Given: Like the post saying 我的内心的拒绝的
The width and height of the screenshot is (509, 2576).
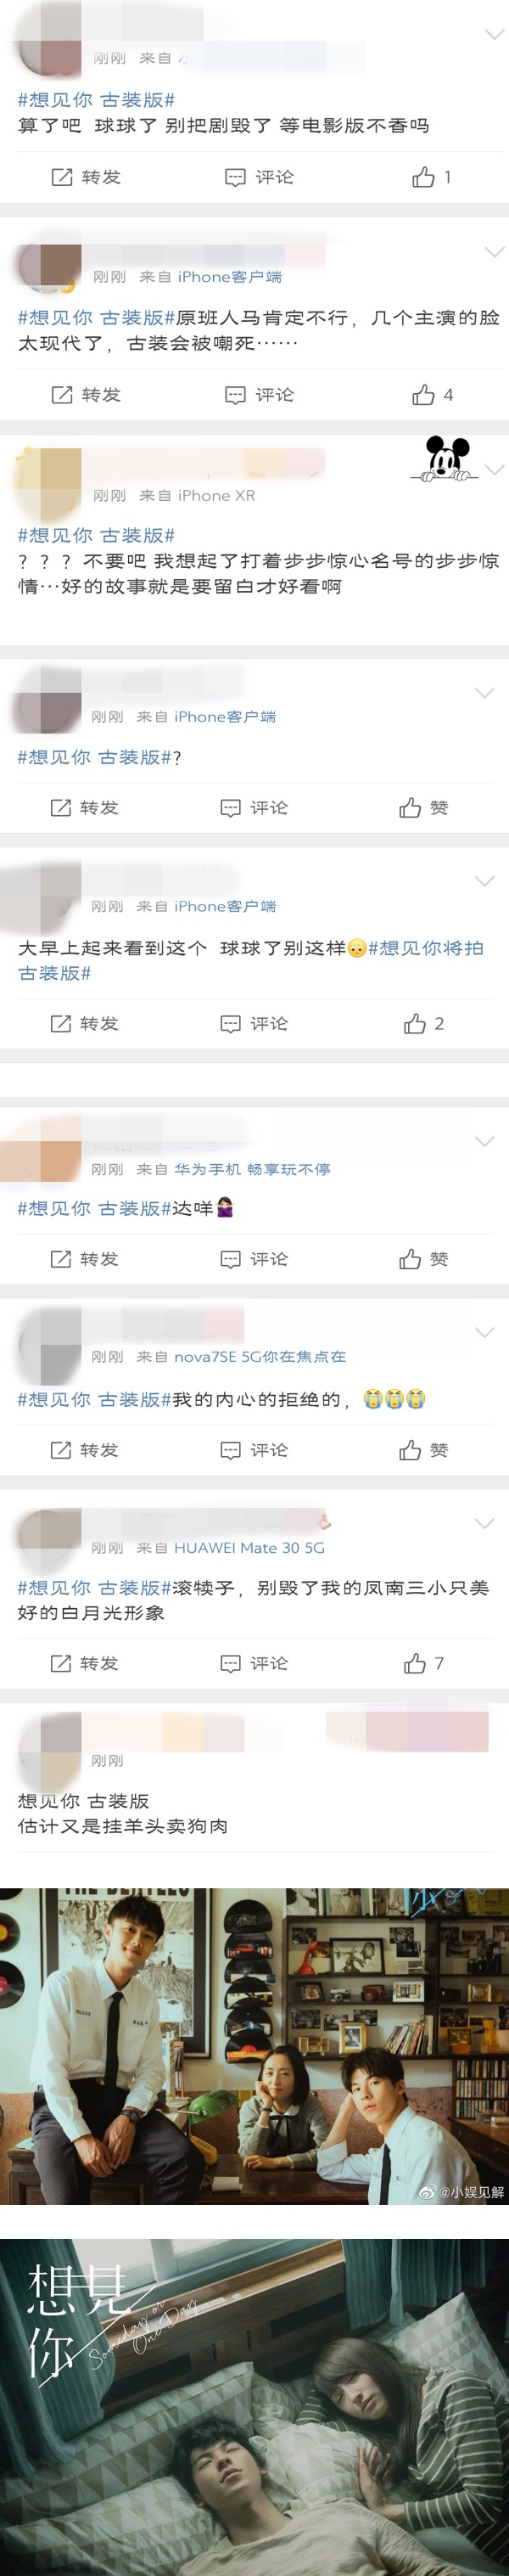Looking at the screenshot, I should pos(423,1450).
